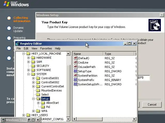
Task: Collapse the HKEY_LOCAL_MACHINE tree node
Action: click(x=23, y=54)
